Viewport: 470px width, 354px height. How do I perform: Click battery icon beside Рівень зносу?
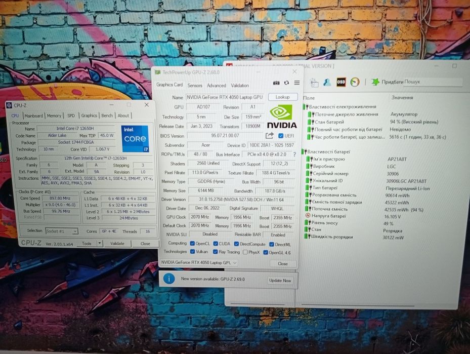[308, 223]
